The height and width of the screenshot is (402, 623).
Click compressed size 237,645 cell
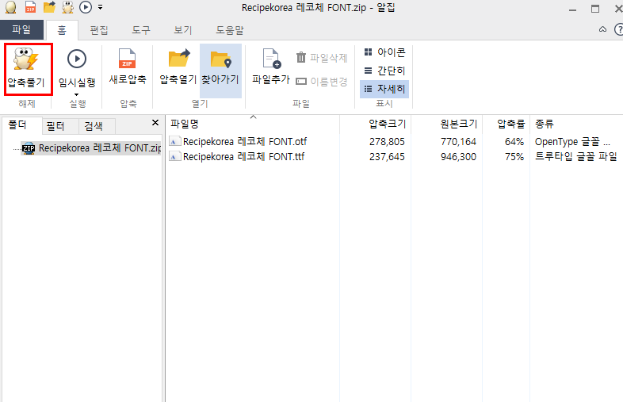(x=387, y=157)
